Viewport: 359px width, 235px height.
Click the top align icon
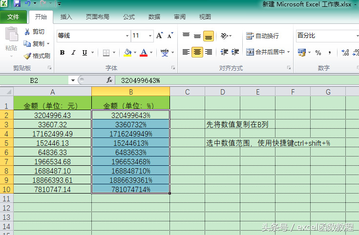186,36
